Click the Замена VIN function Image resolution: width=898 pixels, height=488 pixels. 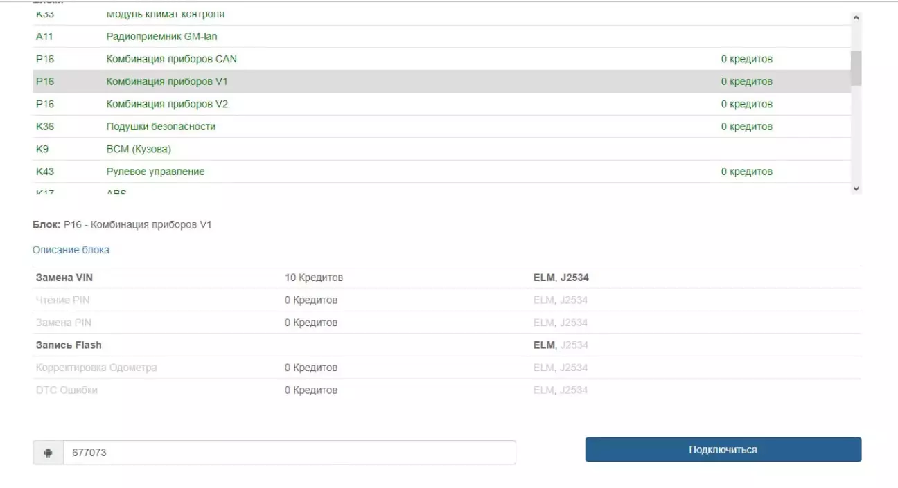click(x=64, y=278)
